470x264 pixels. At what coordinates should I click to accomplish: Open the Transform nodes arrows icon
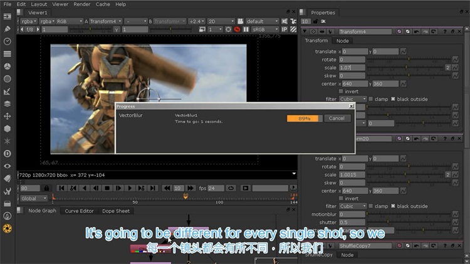pos(7,116)
